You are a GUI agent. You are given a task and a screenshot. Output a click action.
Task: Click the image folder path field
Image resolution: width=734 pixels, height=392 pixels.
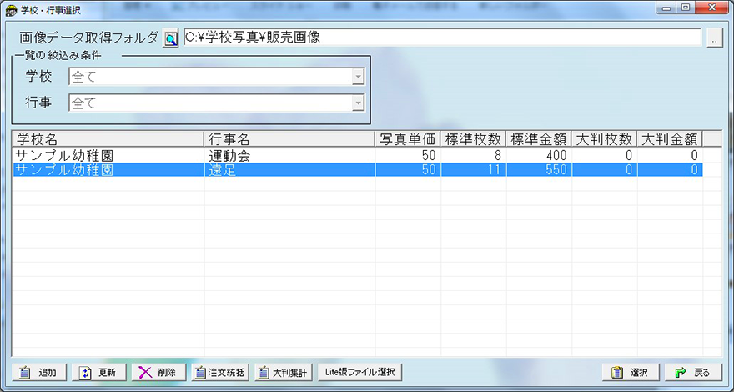[442, 38]
